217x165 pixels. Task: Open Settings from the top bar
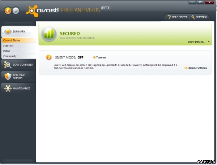(x=199, y=17)
